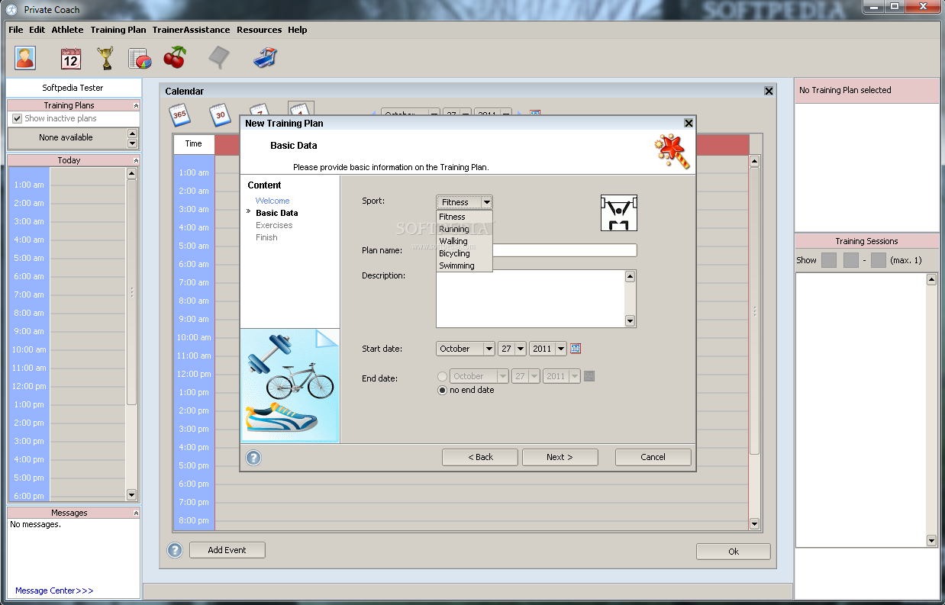Open the Start date year dropdown 2011
This screenshot has height=605, width=945.
[548, 349]
